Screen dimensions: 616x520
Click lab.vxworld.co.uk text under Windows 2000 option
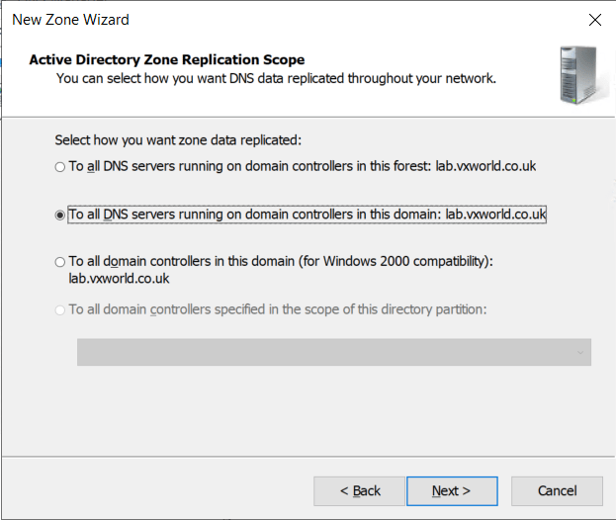point(119,279)
